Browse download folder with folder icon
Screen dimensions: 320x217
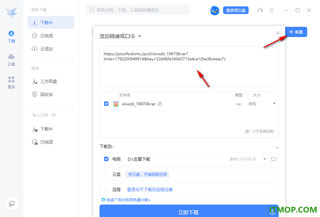(274, 159)
